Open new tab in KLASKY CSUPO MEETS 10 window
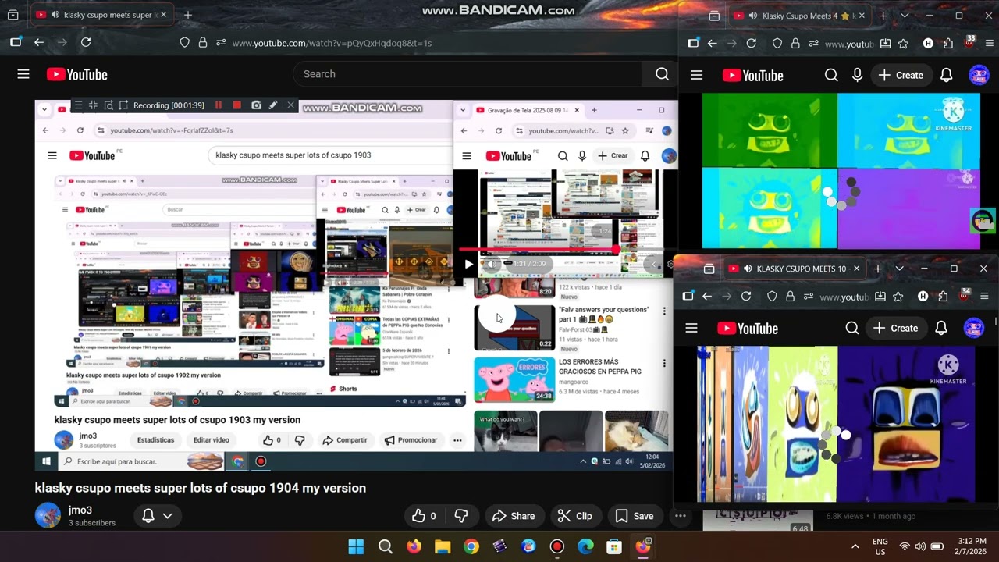 tap(878, 269)
